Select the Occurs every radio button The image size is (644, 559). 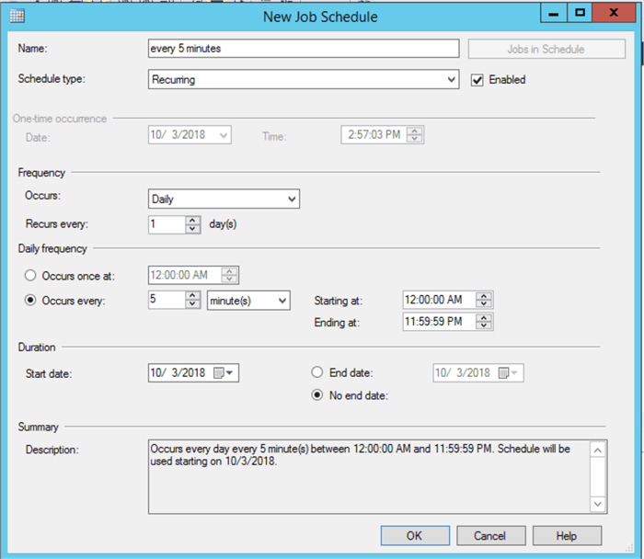(31, 301)
